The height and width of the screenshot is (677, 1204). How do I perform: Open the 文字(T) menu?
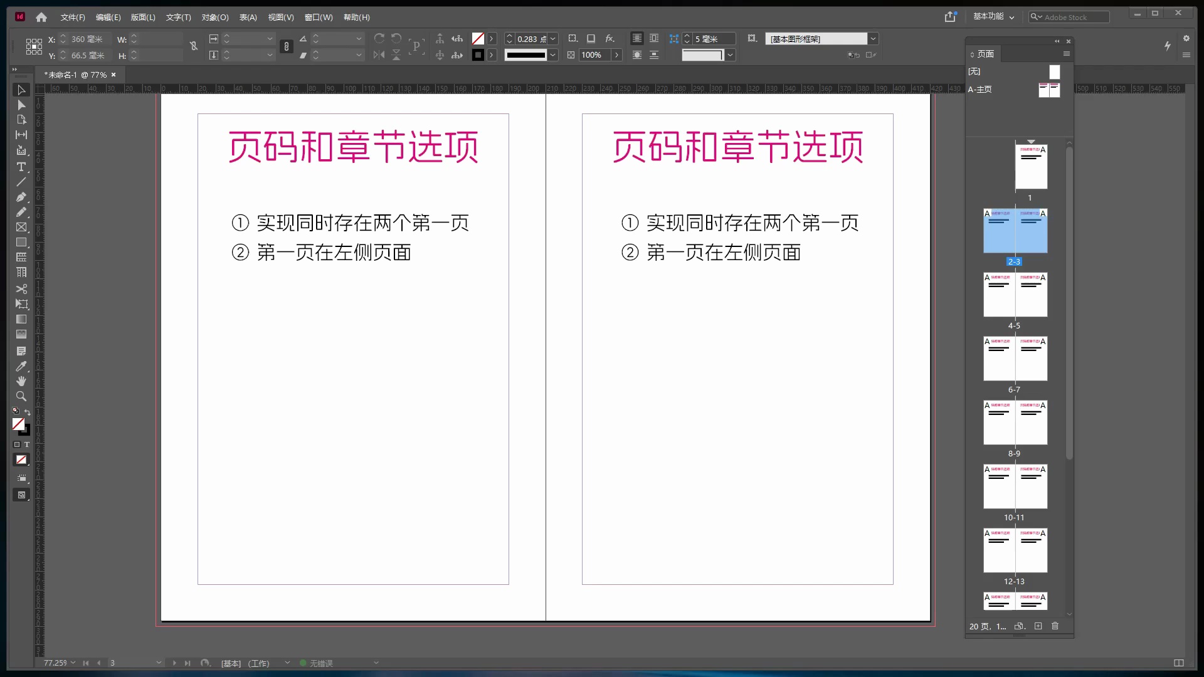(178, 18)
